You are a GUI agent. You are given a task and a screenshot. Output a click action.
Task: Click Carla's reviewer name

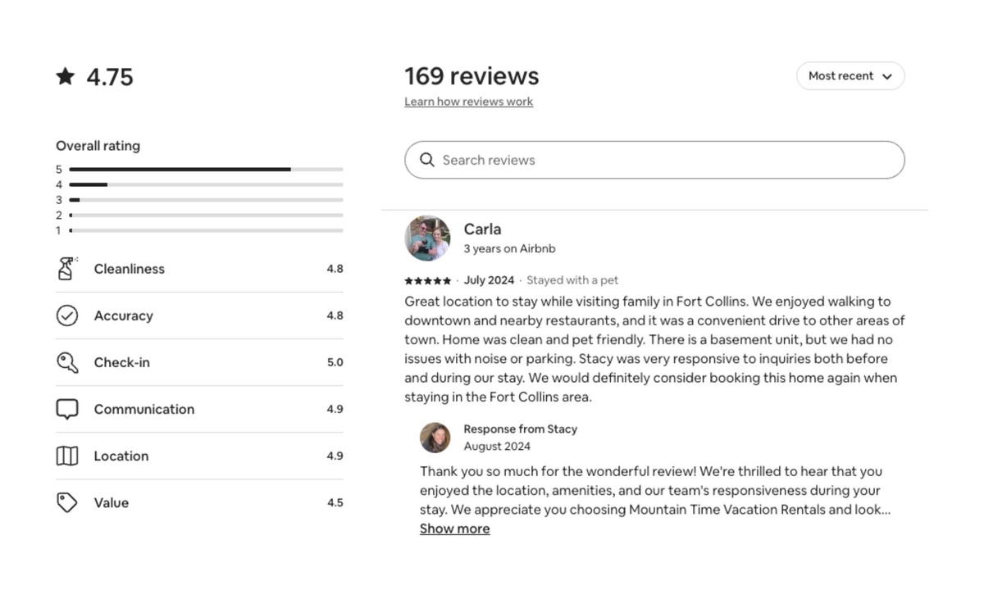(482, 229)
